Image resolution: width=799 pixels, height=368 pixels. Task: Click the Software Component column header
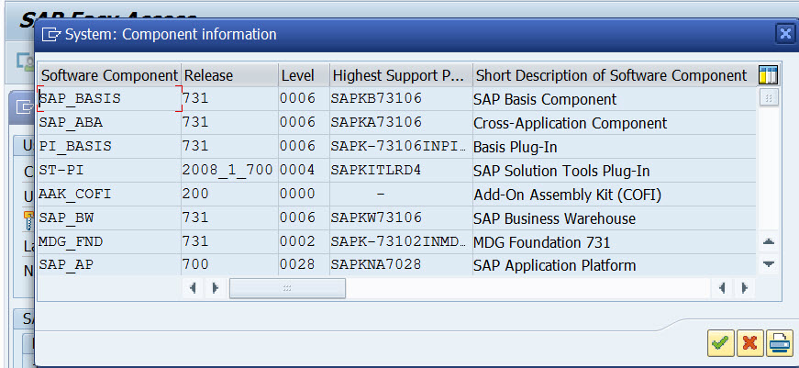(x=109, y=75)
